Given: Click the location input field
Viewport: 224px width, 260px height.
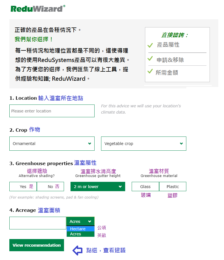Looking at the screenshot, I should click(x=52, y=111).
